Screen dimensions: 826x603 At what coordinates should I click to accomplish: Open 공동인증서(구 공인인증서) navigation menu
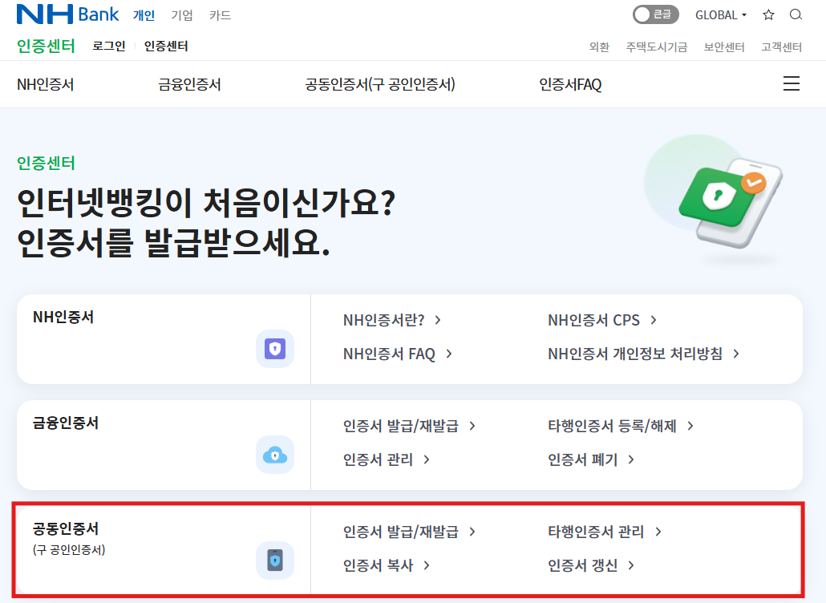click(x=380, y=84)
